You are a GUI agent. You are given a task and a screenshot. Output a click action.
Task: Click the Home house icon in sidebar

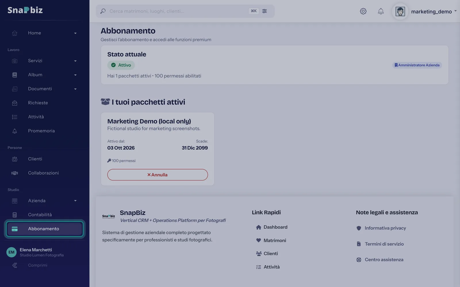click(x=15, y=33)
